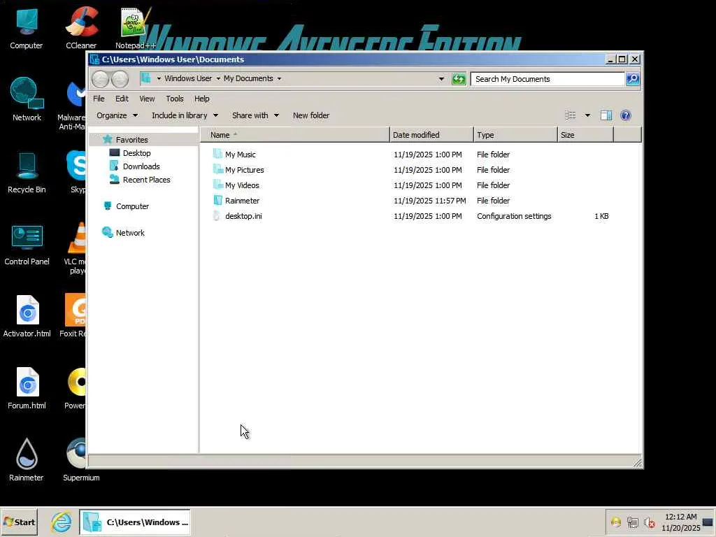Click the 'Configuration settings' type cell
The width and height of the screenshot is (716, 537).
tap(514, 216)
